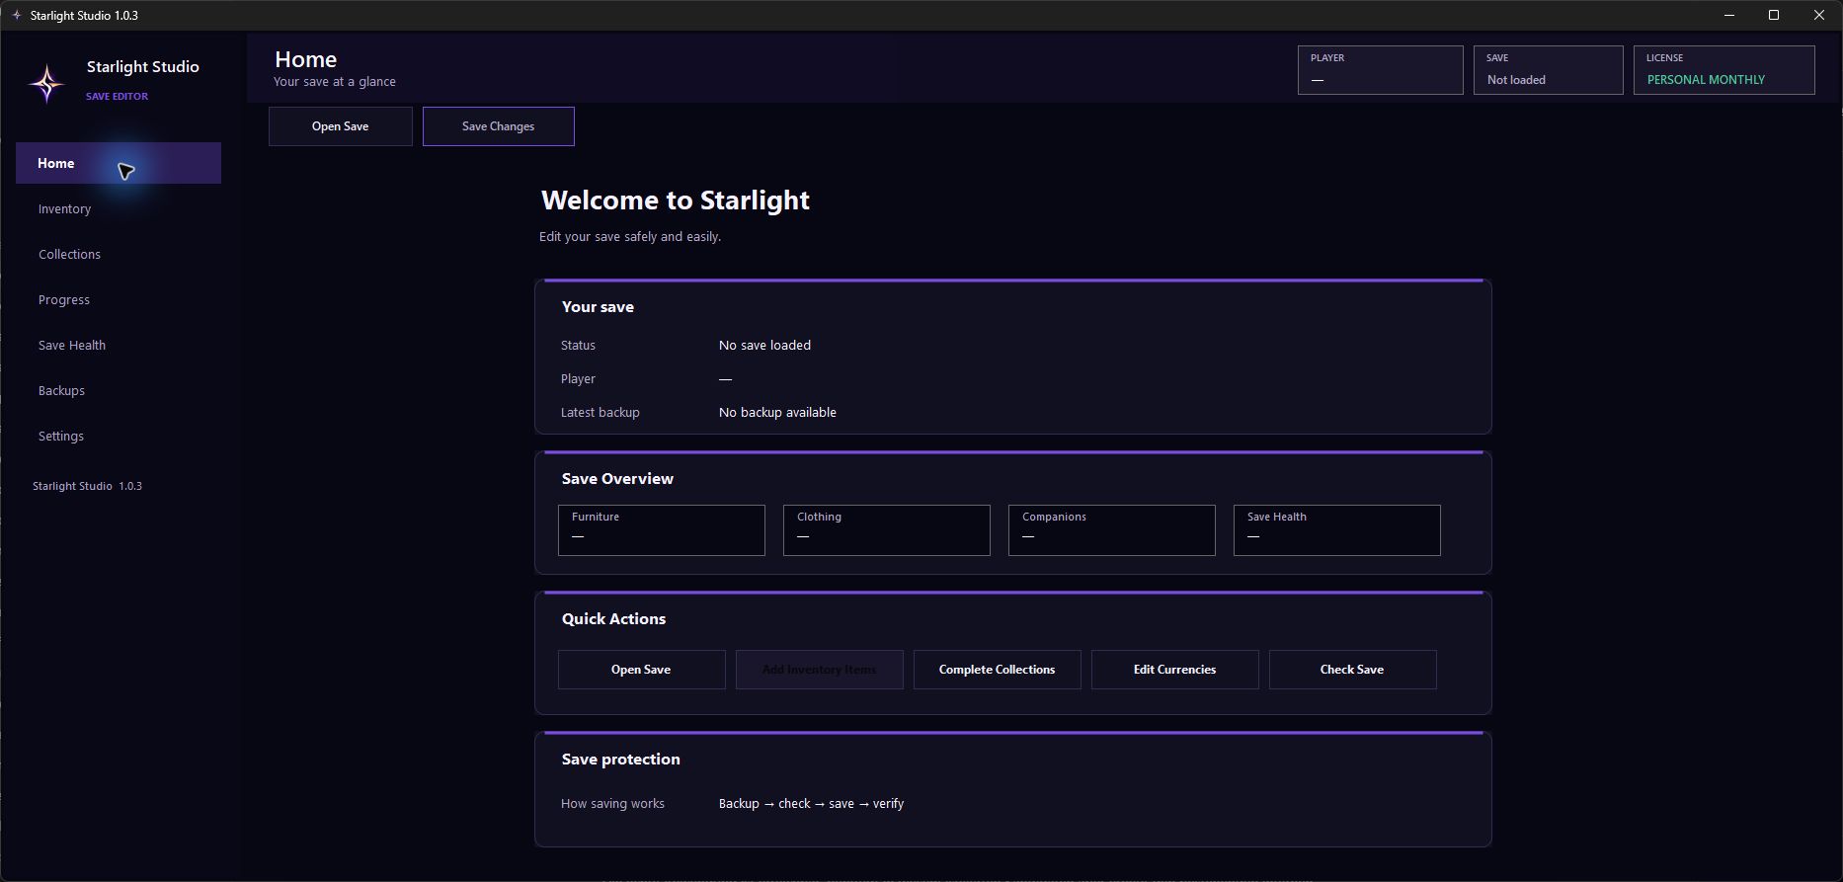This screenshot has width=1843, height=882.
Task: Click the 'Starlight Studio 1.0.3' sidebar version text
Action: (87, 486)
